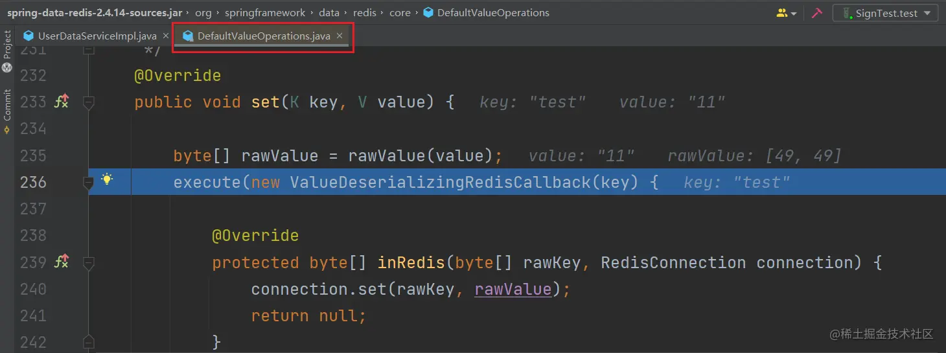Click the DefaultValueOperations breadcrumb entry
The height and width of the screenshot is (353, 946).
493,13
